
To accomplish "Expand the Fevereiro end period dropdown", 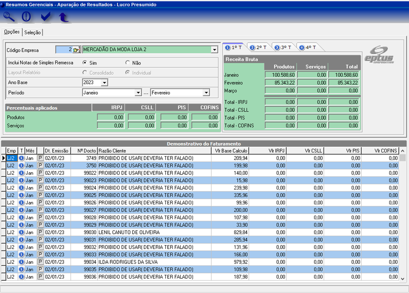I will 206,93.
